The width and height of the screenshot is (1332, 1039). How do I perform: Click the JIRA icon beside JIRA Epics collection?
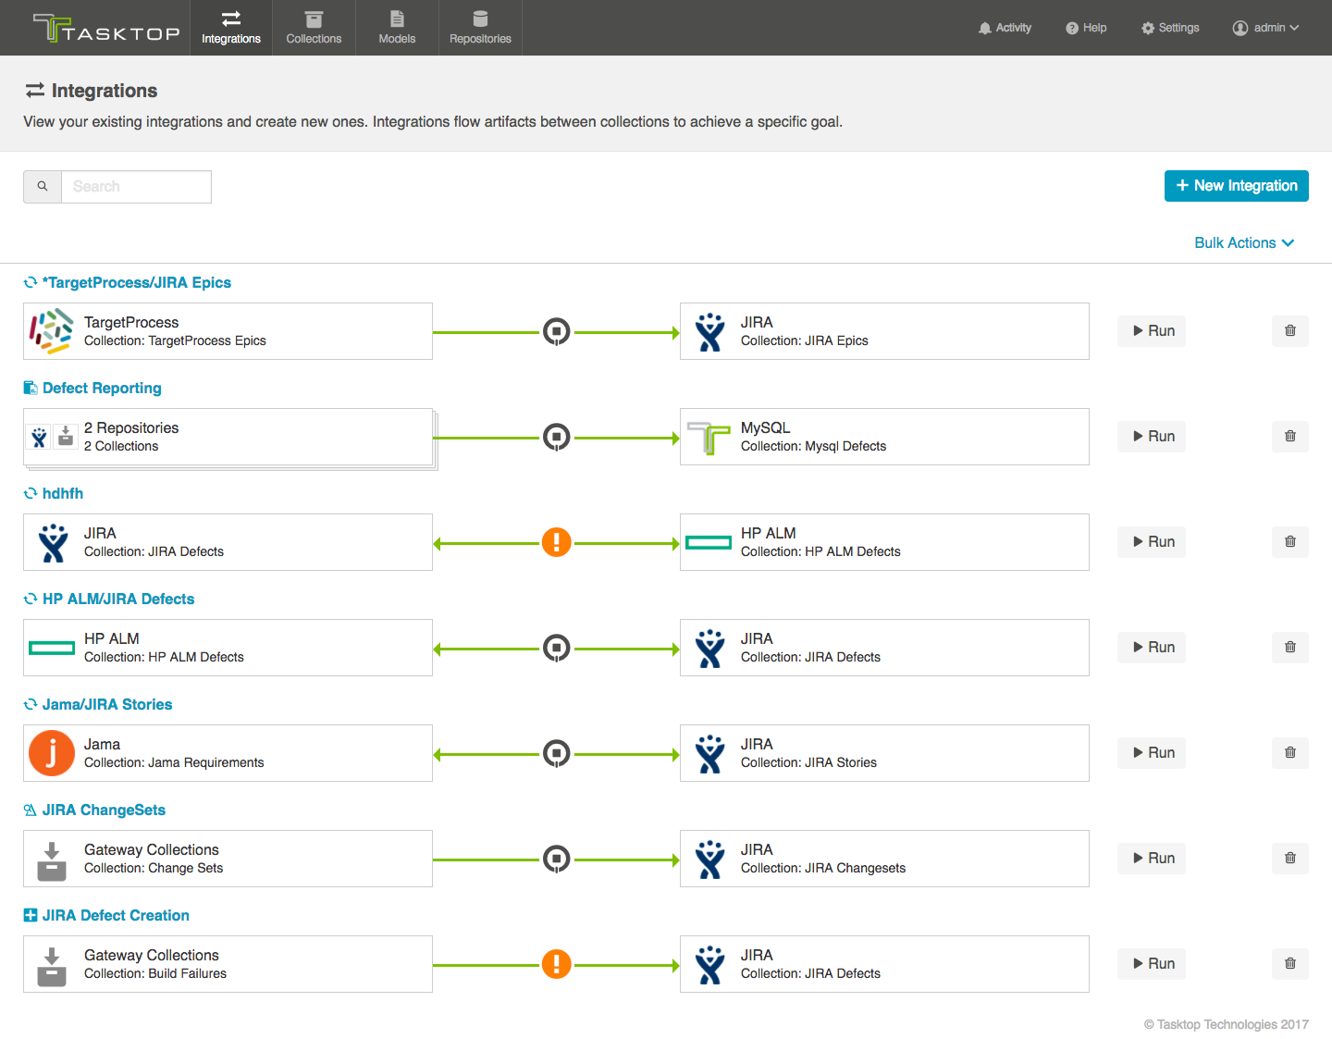[709, 332]
